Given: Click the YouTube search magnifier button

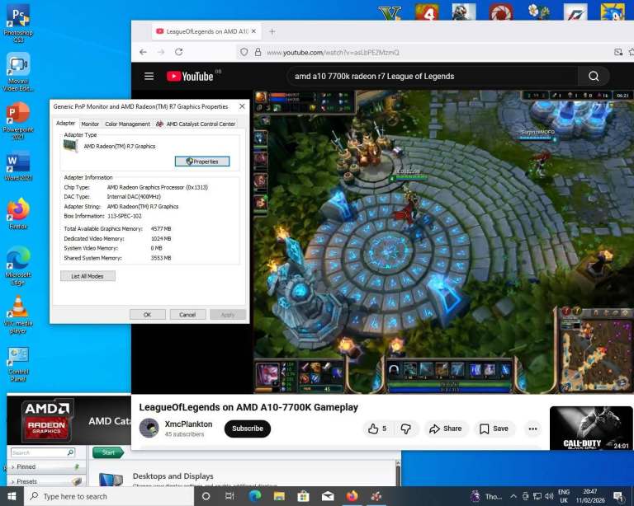Looking at the screenshot, I should [x=594, y=77].
